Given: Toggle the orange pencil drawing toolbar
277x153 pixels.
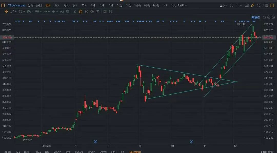Looking at the screenshot, I should (253, 5).
